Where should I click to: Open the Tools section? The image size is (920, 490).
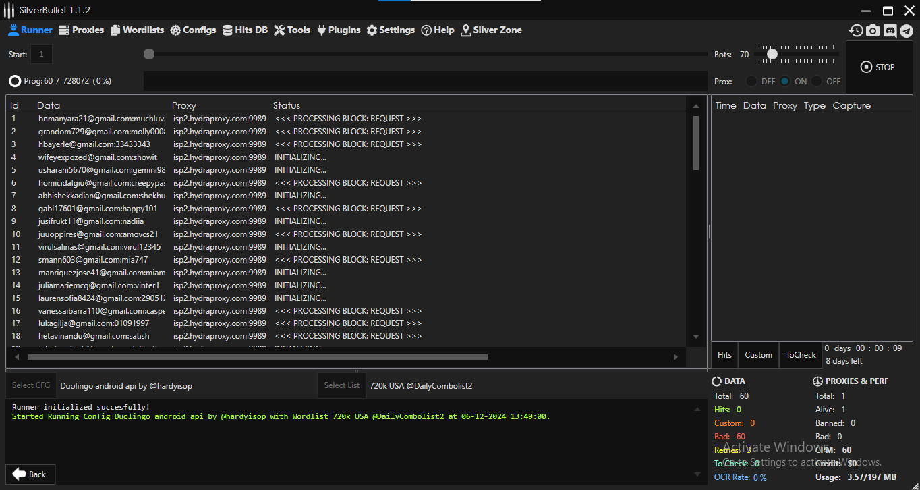(x=292, y=30)
